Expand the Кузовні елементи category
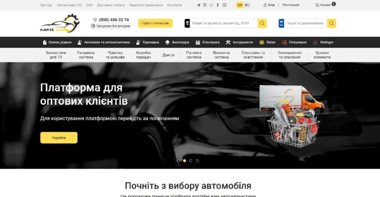Image resolution: width=380 pixels, height=197 pixels. (x=322, y=55)
